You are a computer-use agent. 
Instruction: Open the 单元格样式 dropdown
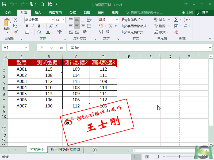click(134, 32)
